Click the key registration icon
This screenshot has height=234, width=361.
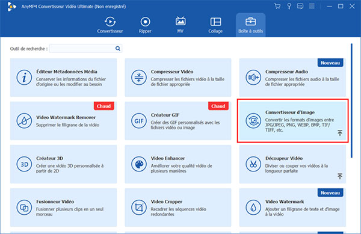[289, 6]
